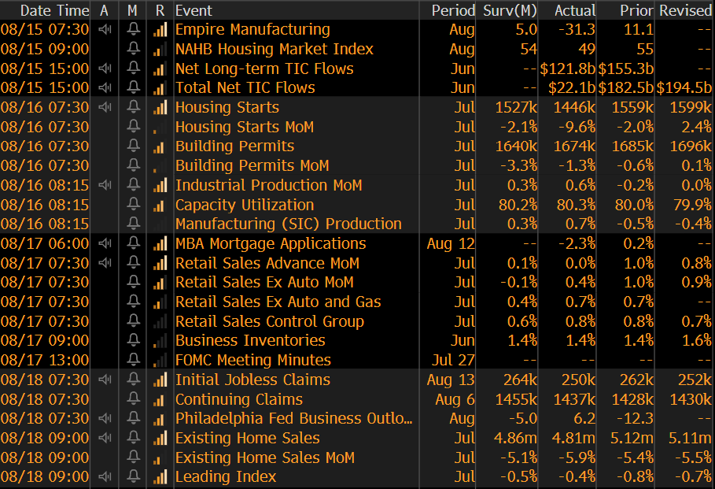Toggle the alert bell for Existing Home Sales
The width and height of the screenshot is (715, 489).
click(133, 439)
